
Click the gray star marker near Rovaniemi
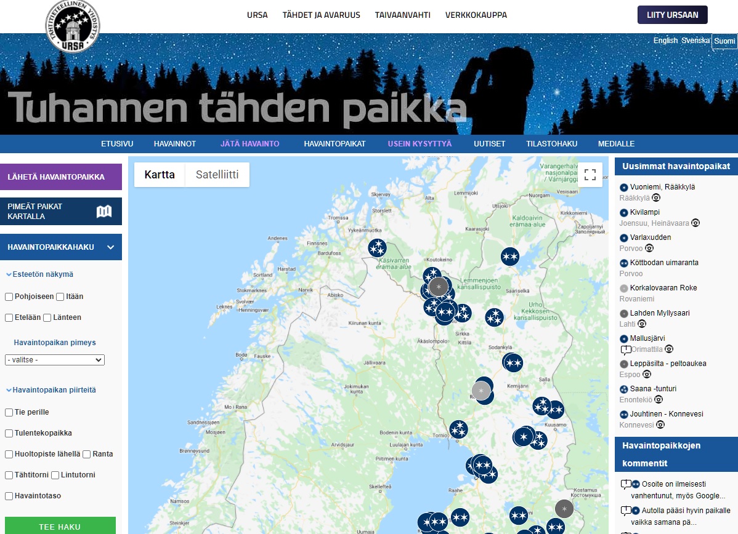481,391
